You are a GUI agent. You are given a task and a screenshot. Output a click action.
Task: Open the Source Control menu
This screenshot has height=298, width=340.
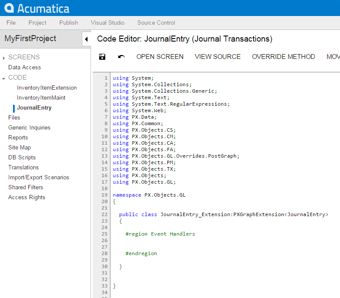pyautogui.click(x=156, y=23)
